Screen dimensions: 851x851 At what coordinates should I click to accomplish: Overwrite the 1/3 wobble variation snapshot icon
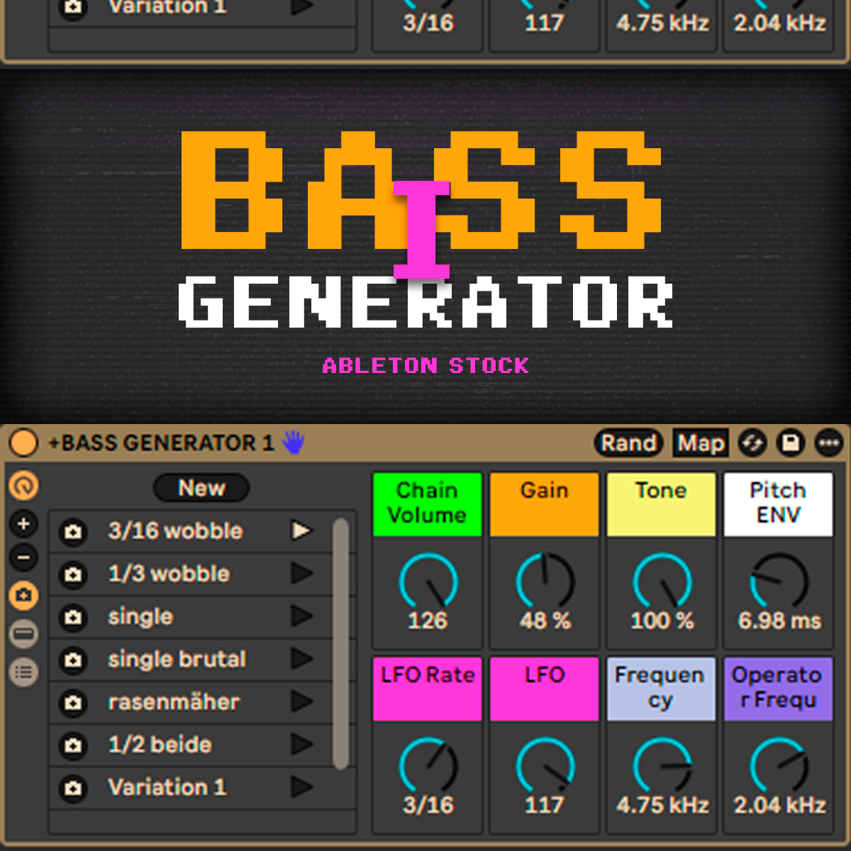pyautogui.click(x=73, y=574)
